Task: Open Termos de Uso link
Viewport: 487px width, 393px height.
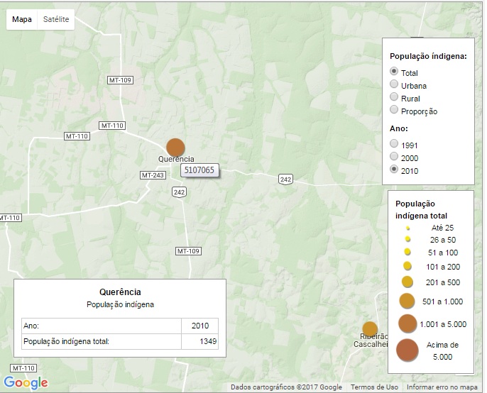Action: point(373,387)
